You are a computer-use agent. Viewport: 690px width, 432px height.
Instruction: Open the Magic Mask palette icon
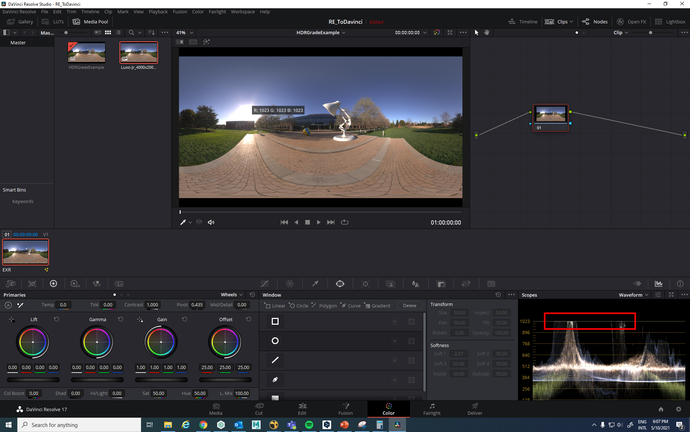tap(391, 284)
